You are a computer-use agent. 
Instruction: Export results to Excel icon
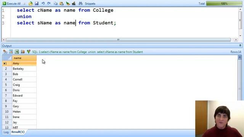[x=17, y=52]
